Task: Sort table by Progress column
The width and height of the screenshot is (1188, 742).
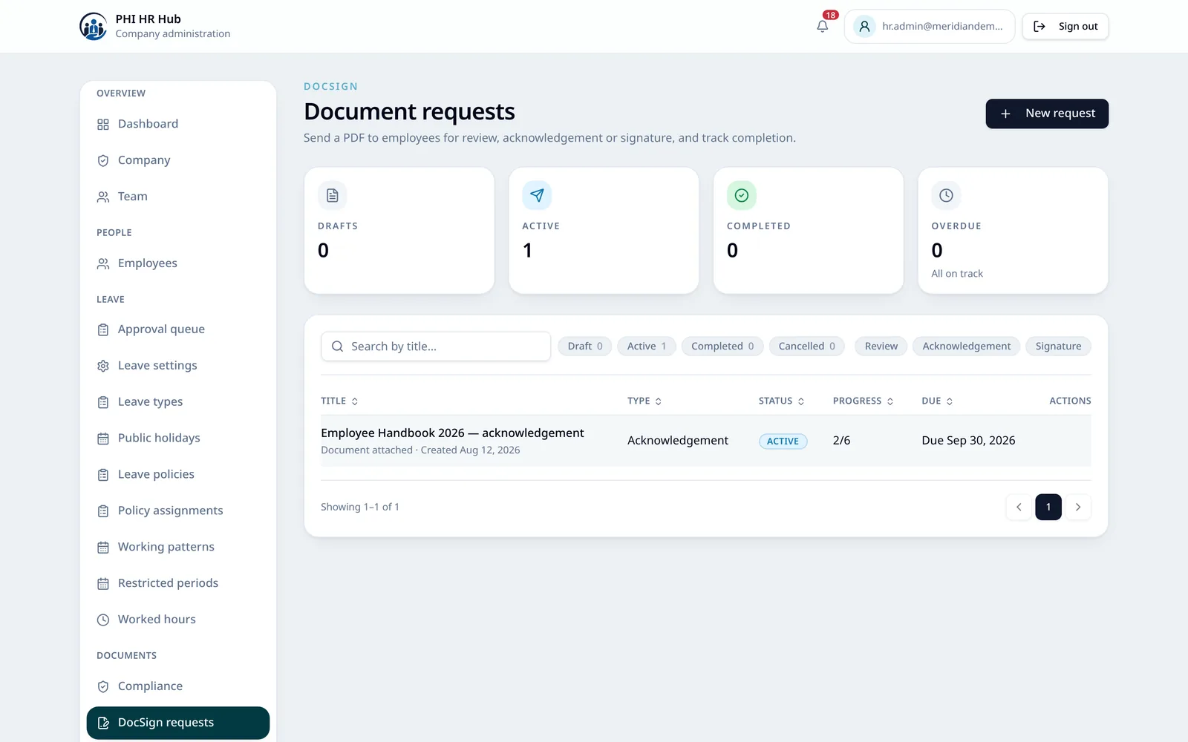Action: pyautogui.click(x=863, y=401)
